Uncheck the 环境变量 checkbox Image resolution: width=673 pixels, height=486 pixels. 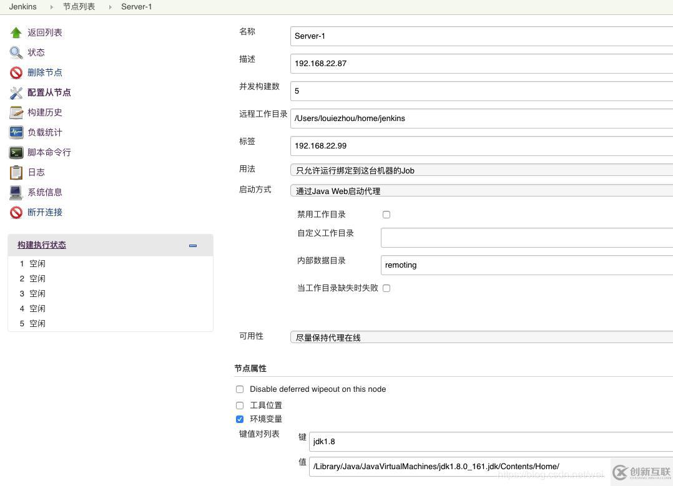point(240,419)
